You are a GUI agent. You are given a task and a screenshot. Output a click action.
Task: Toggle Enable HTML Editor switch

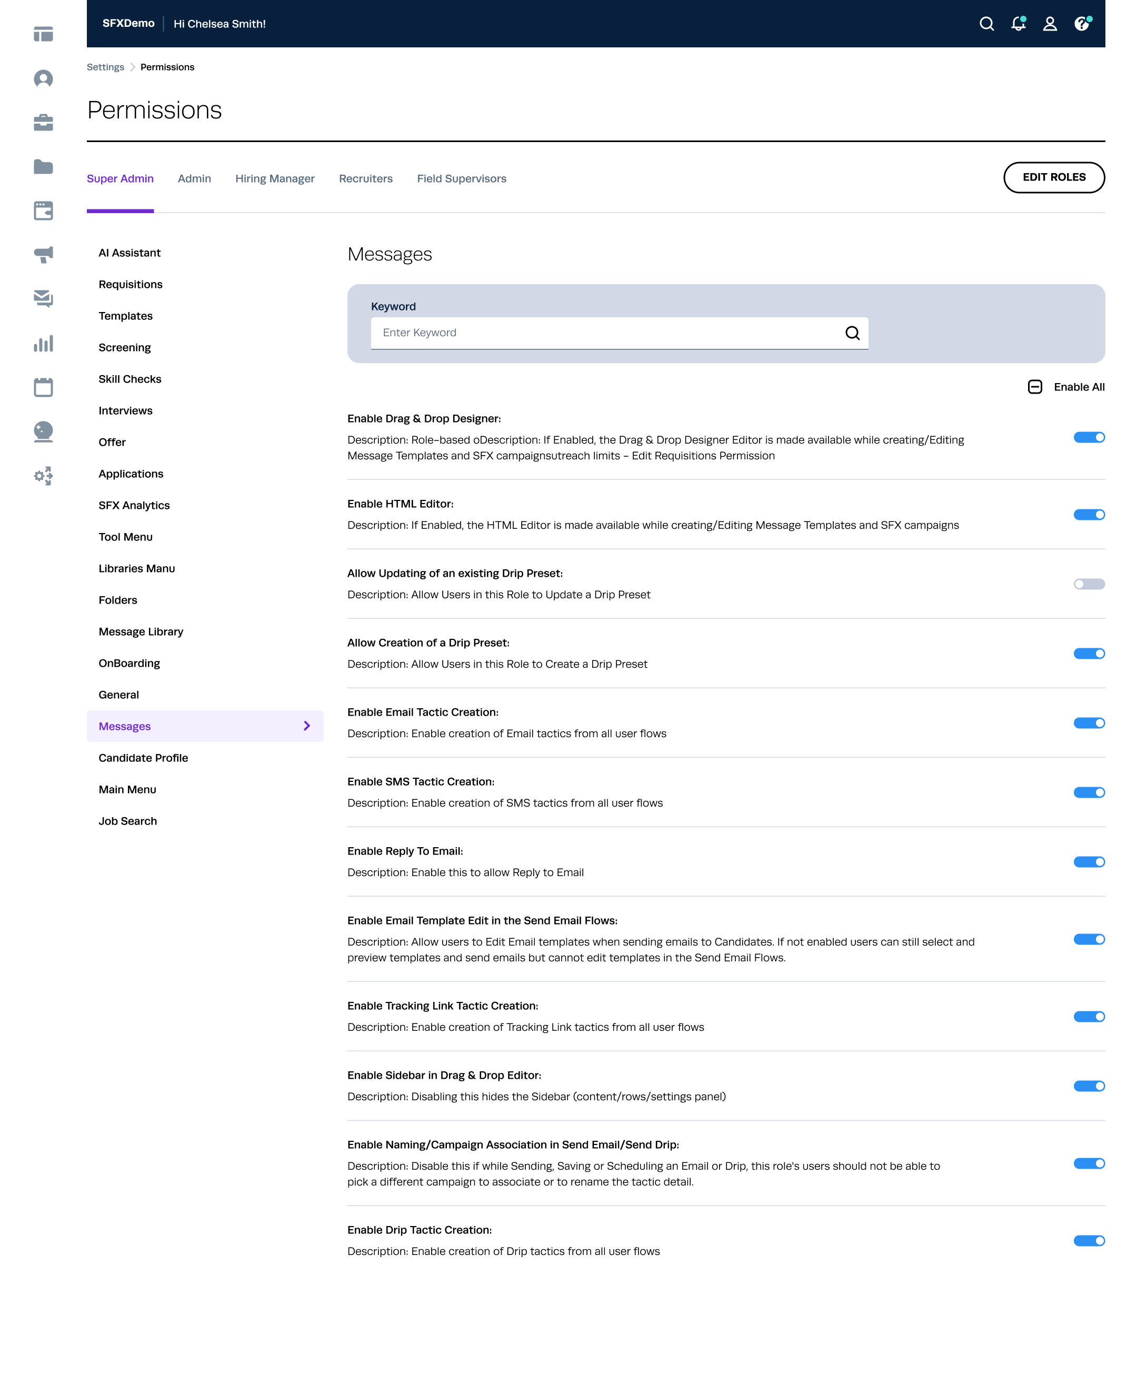click(1089, 515)
